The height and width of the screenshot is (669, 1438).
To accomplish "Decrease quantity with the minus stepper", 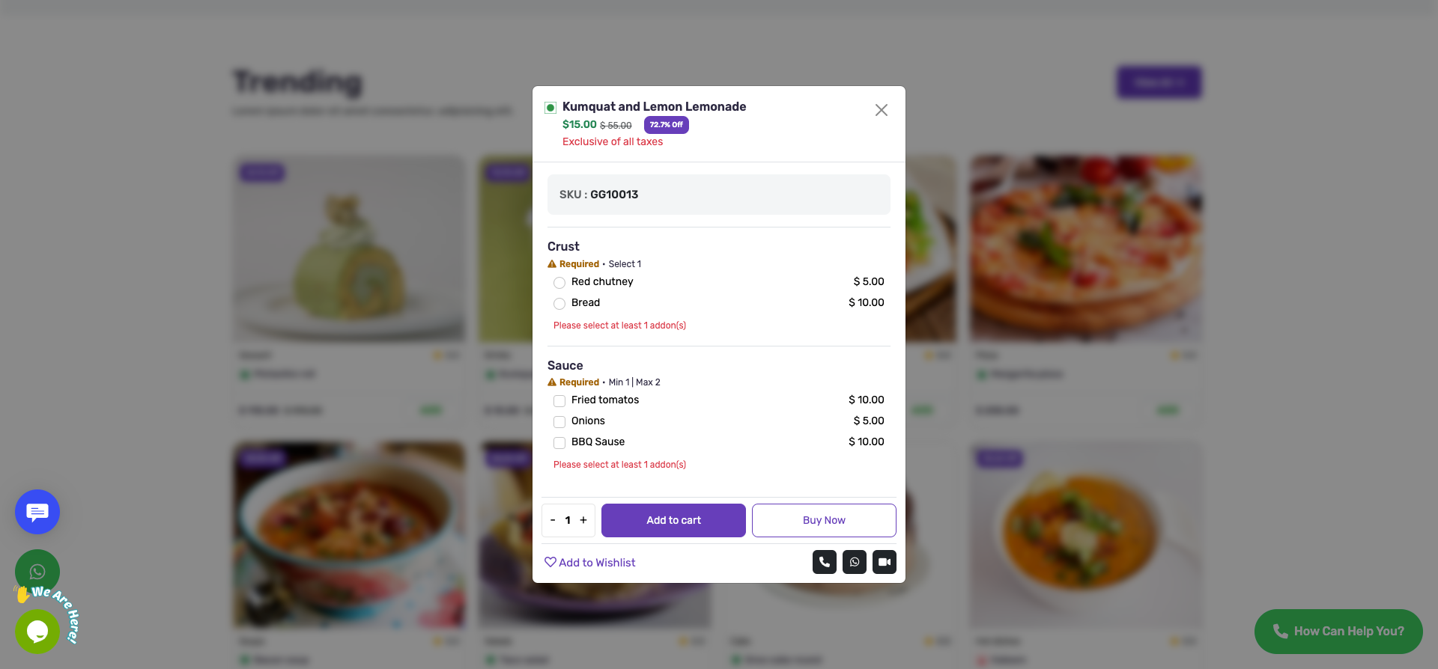I will pos(553,520).
